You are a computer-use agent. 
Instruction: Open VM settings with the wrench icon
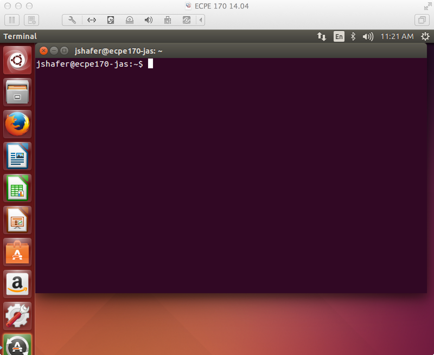point(72,20)
